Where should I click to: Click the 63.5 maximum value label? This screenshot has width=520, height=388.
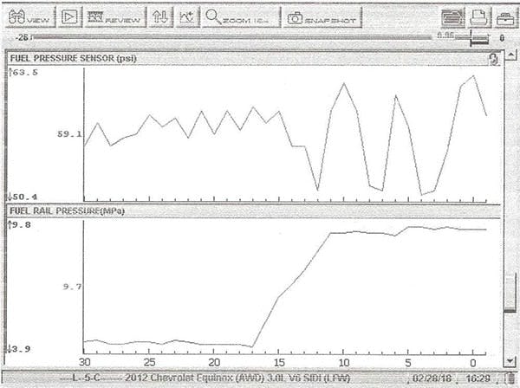tap(23, 72)
